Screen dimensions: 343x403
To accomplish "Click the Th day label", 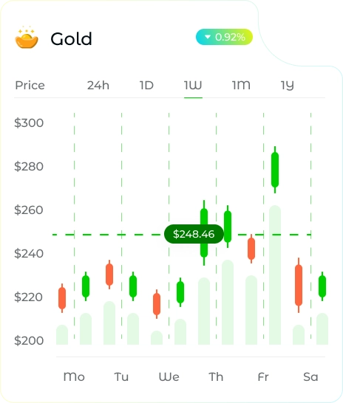I will (216, 376).
